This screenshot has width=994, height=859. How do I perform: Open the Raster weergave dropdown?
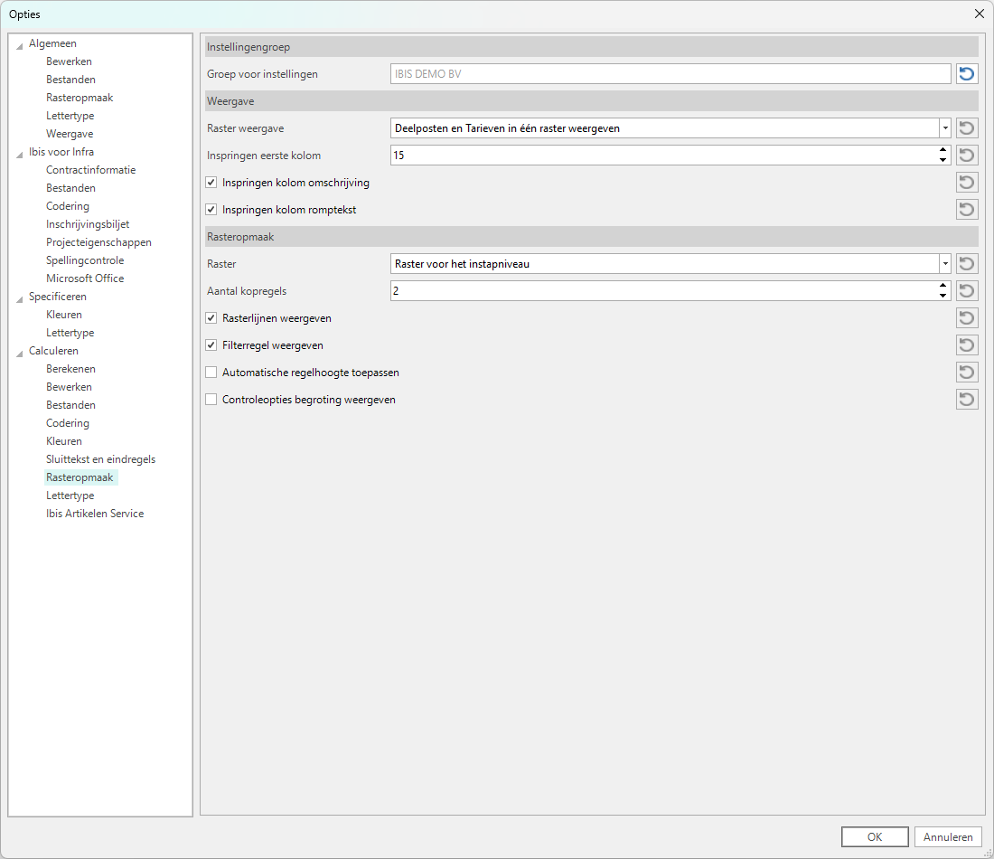click(944, 128)
